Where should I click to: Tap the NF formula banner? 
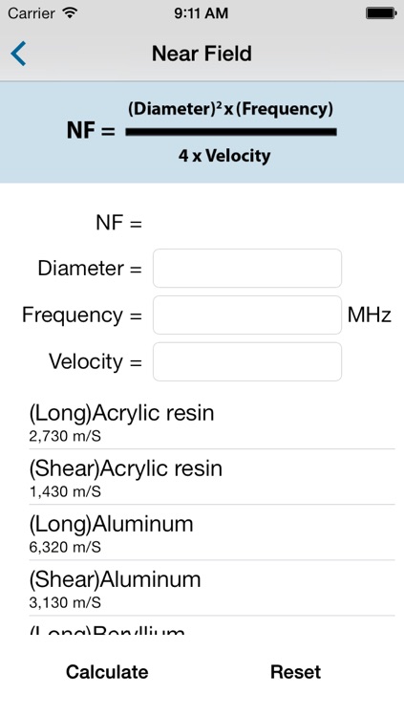[202, 133]
